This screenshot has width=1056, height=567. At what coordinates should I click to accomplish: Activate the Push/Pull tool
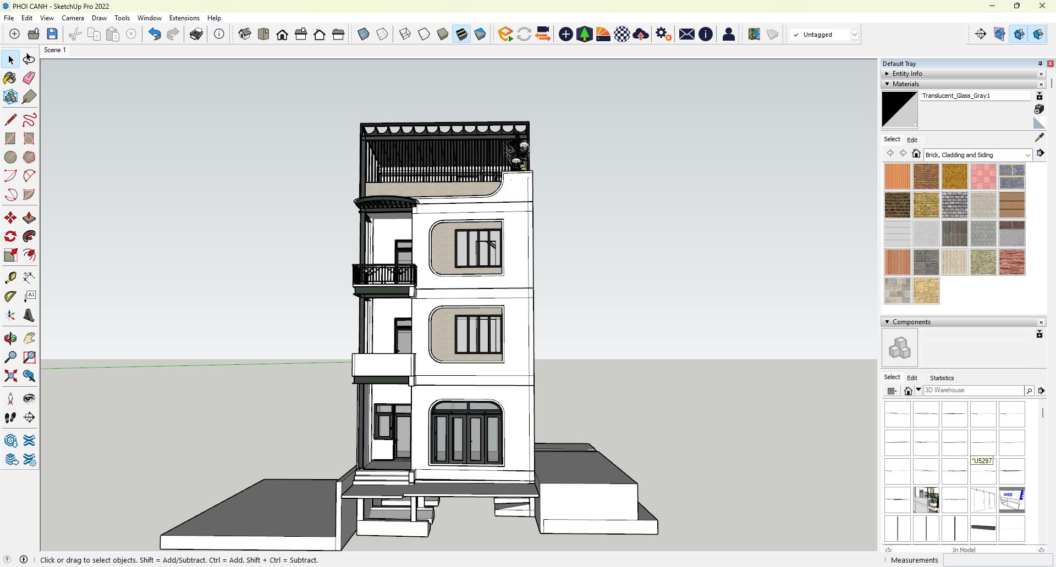[x=29, y=218]
